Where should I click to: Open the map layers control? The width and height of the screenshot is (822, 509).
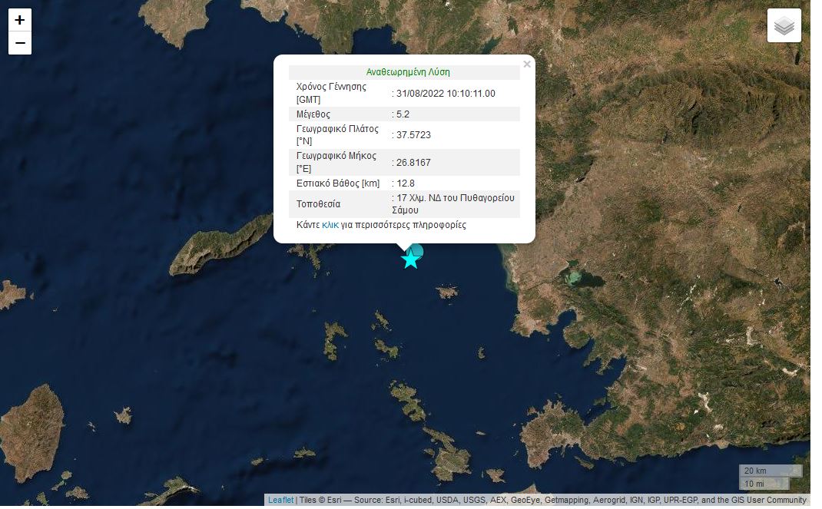[x=784, y=26]
